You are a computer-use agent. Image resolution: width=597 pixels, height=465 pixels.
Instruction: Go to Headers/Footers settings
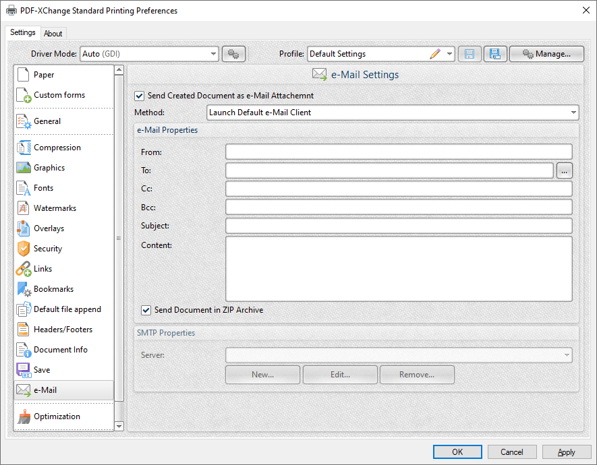(x=63, y=330)
